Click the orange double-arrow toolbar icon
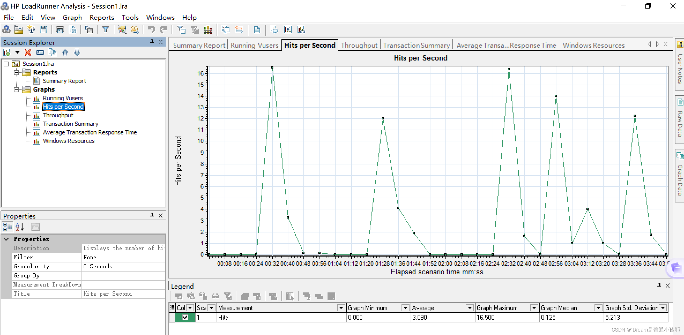 [x=239, y=29]
